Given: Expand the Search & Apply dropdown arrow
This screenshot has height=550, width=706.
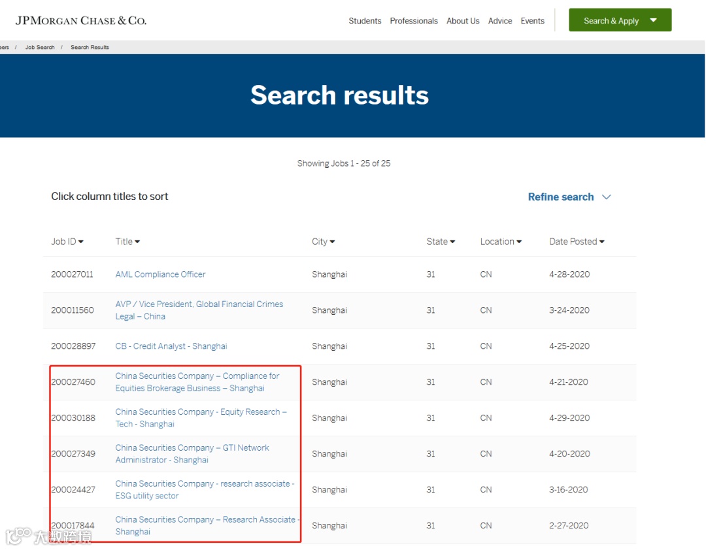Looking at the screenshot, I should tap(653, 20).
